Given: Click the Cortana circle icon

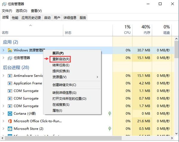Looking at the screenshot, I should tap(10, 114).
